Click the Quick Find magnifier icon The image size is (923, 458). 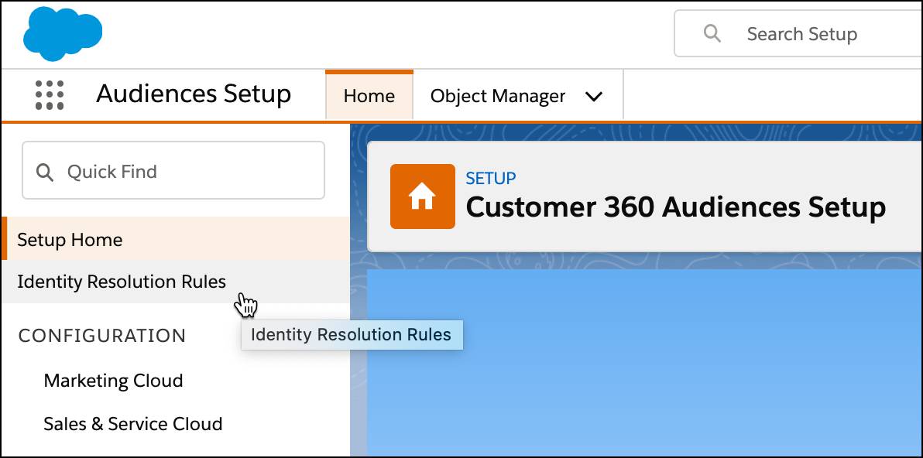pyautogui.click(x=45, y=173)
